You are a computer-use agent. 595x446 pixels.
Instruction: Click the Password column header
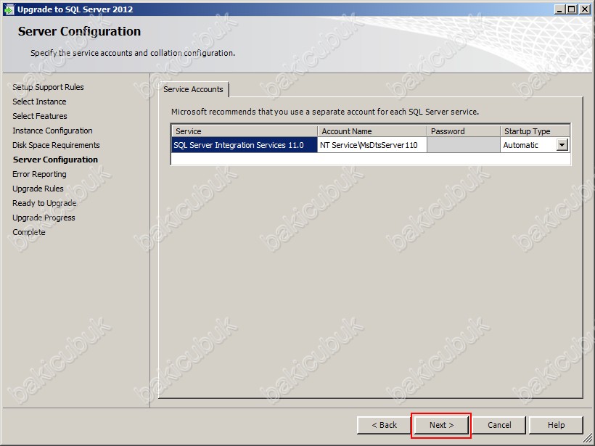pos(464,131)
